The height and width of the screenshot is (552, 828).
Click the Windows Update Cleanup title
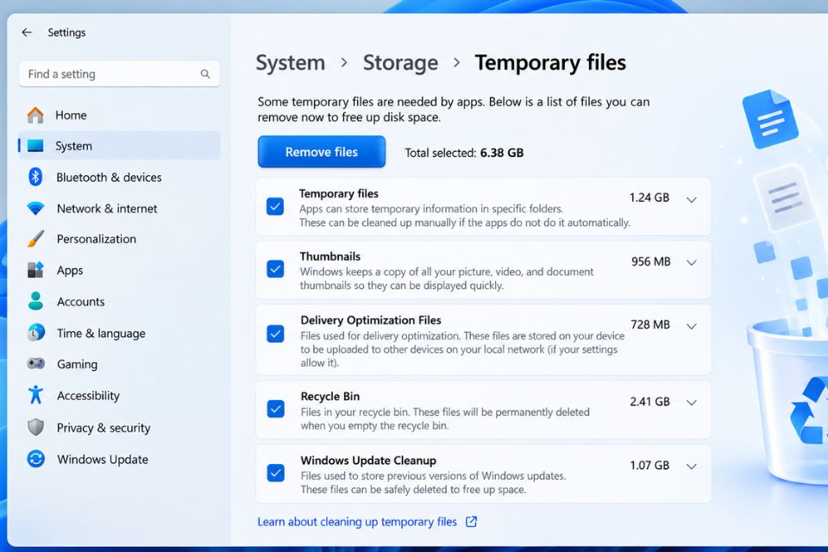(x=368, y=460)
